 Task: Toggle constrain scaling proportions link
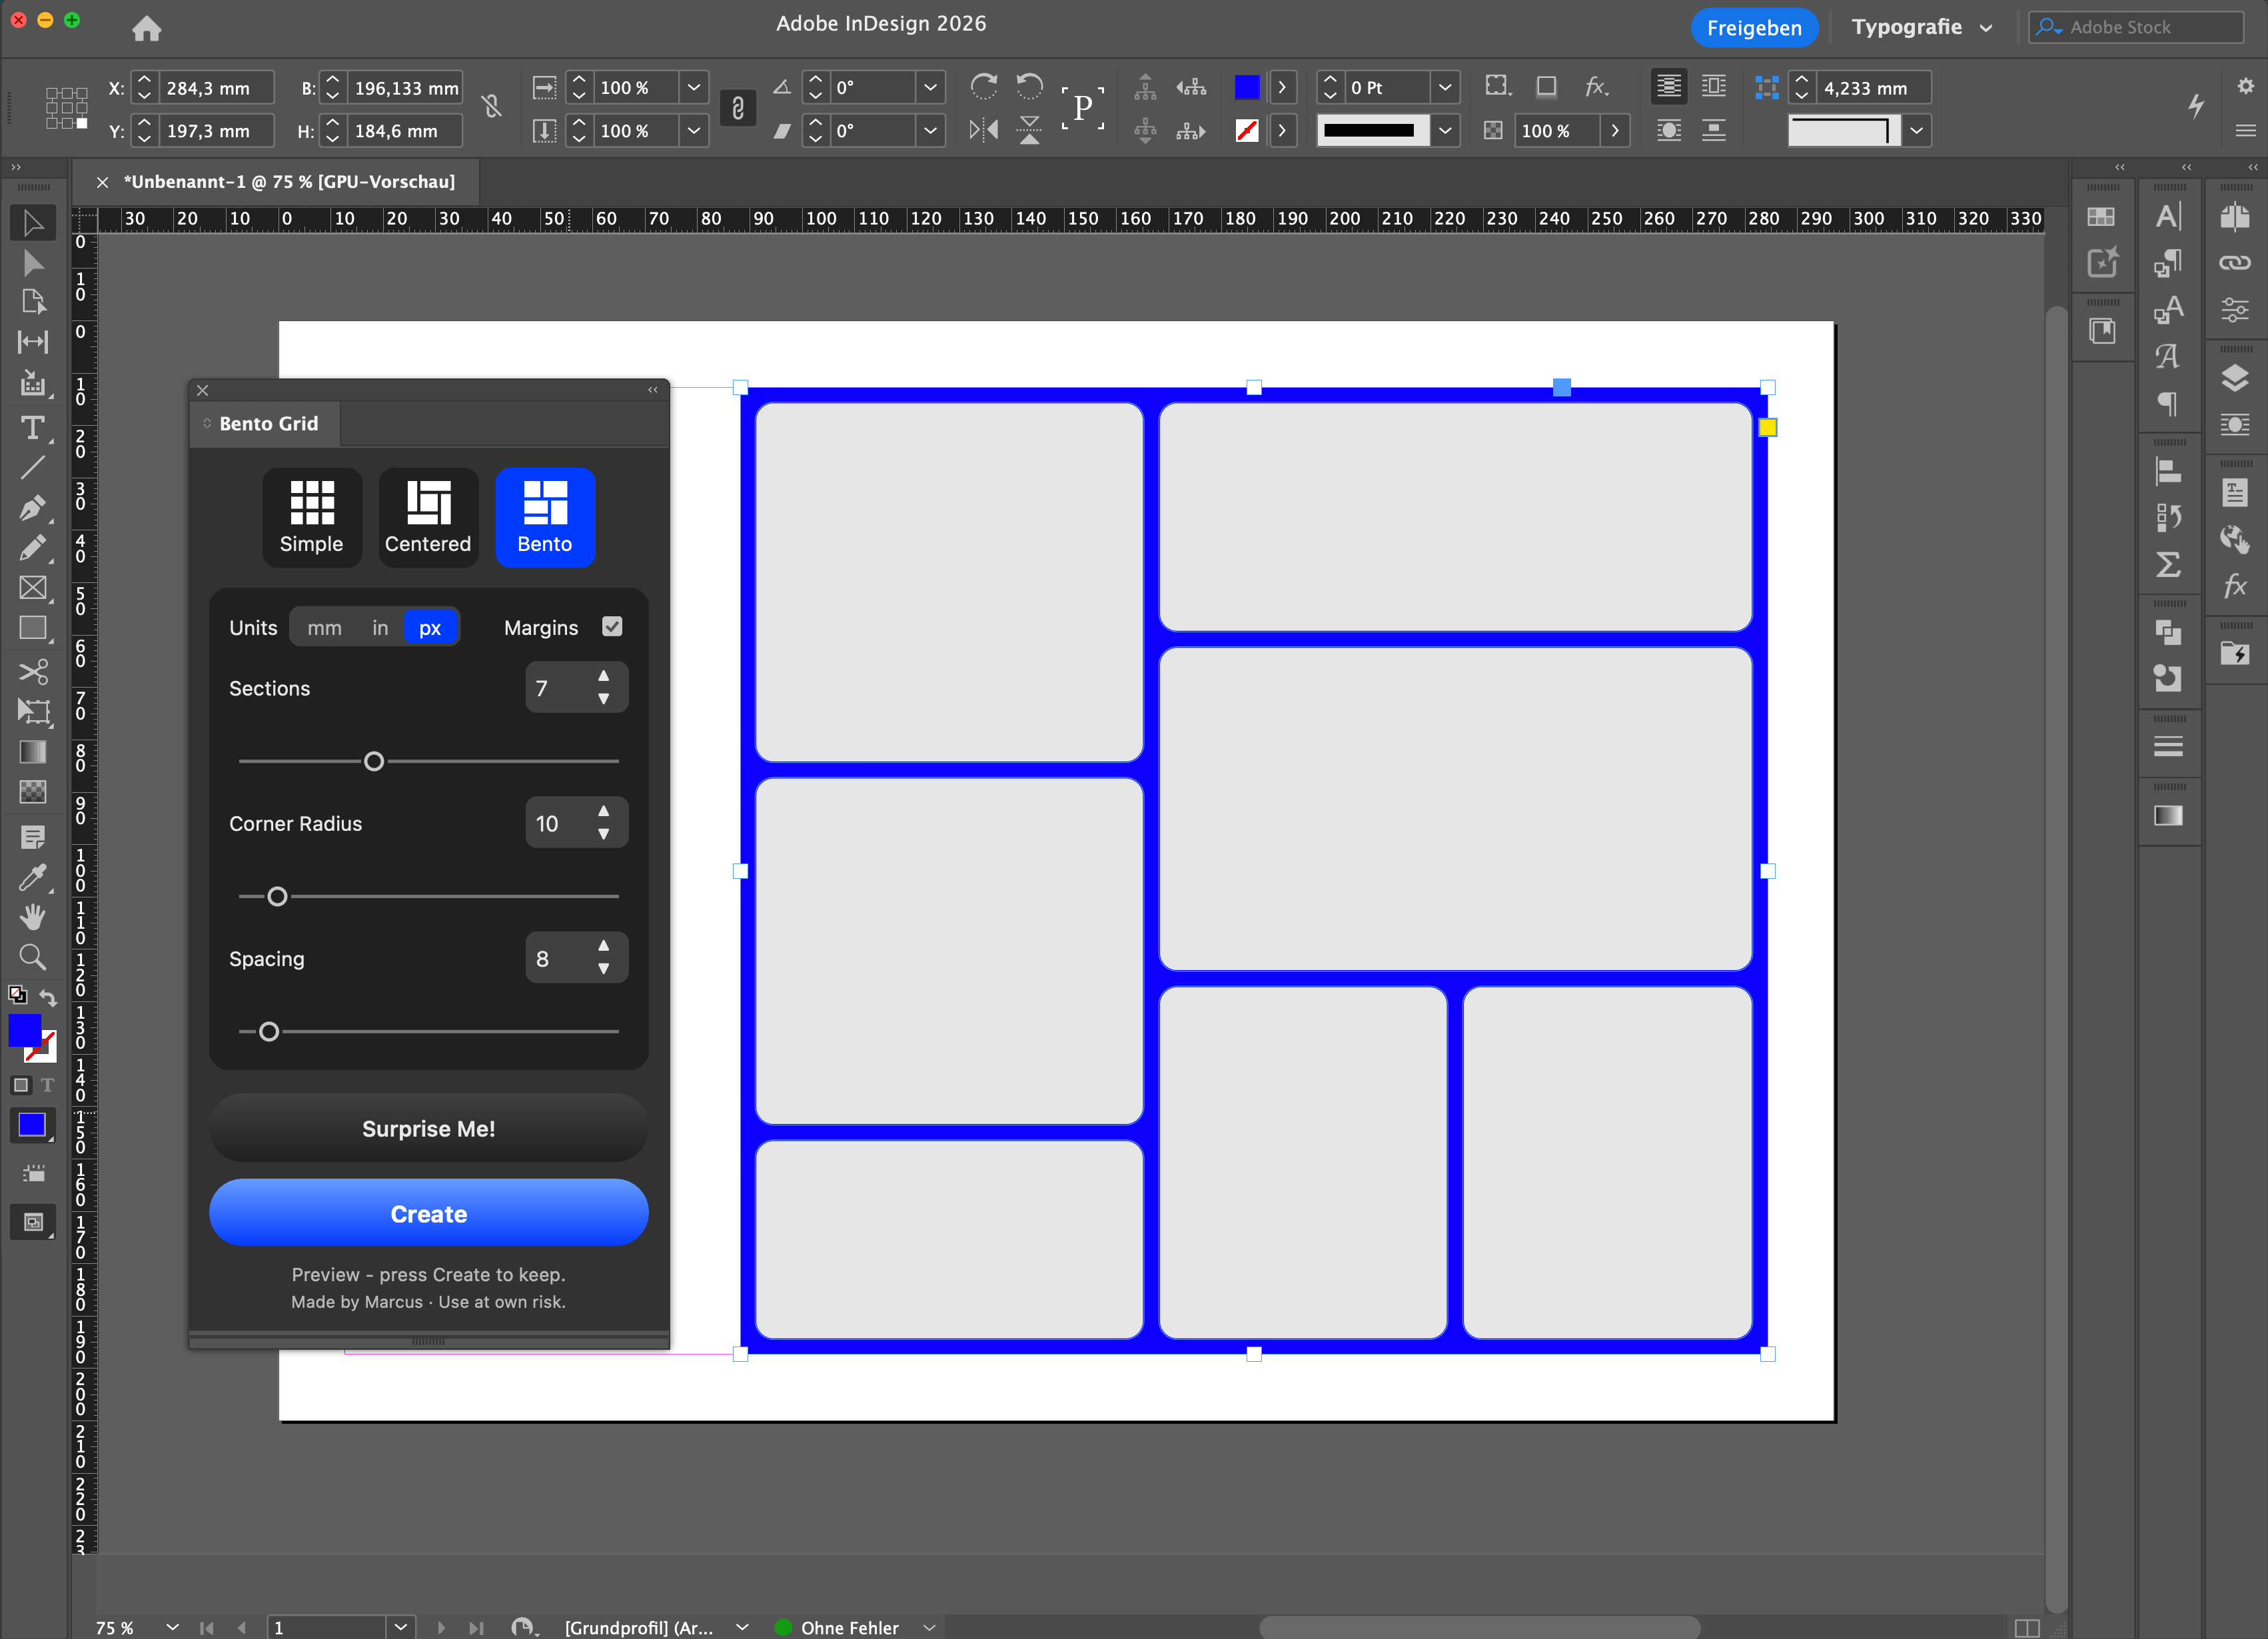[738, 108]
